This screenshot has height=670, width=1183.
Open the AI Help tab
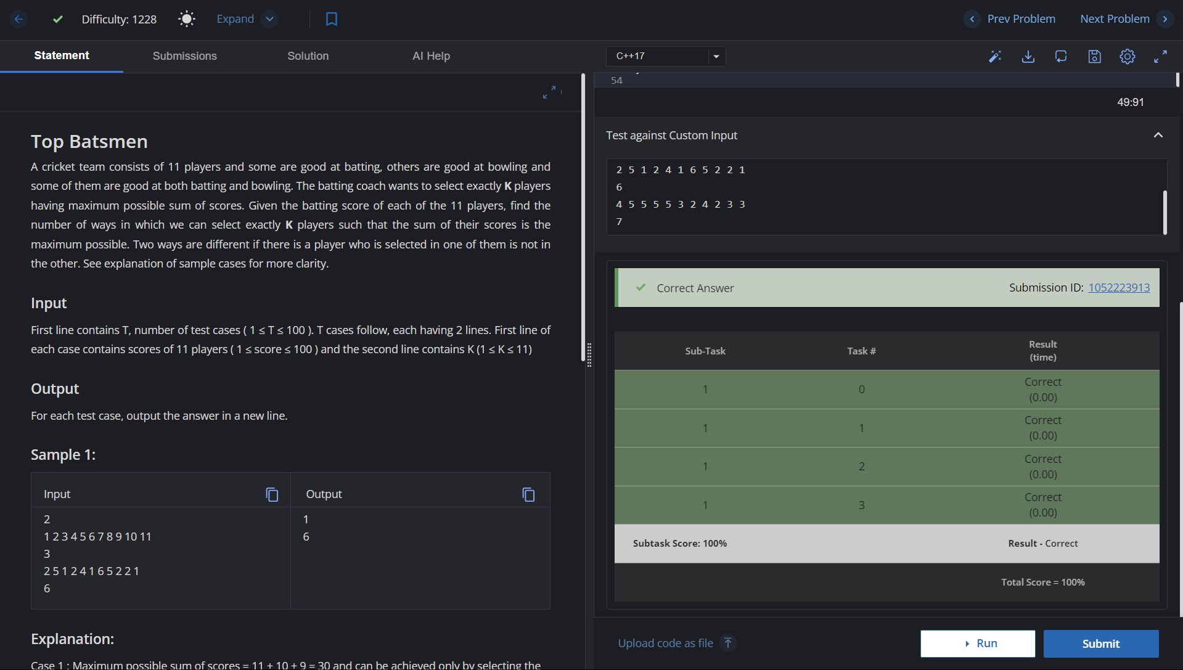(431, 56)
